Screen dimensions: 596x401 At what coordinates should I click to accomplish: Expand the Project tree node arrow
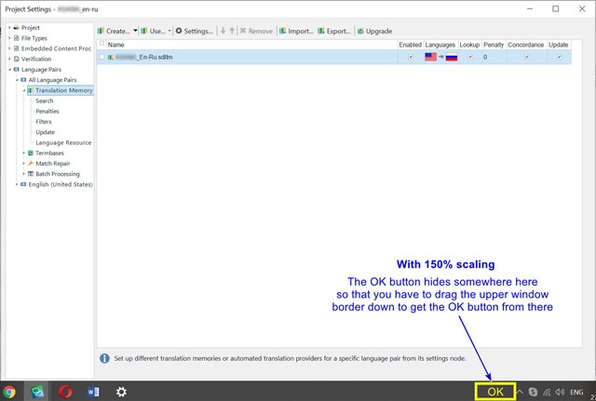coord(9,28)
